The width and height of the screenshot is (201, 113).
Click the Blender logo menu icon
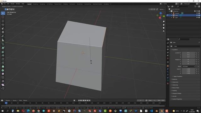point(2,4)
